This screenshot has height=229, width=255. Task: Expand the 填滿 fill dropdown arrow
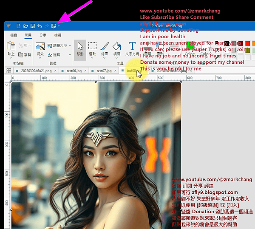[x=117, y=58]
